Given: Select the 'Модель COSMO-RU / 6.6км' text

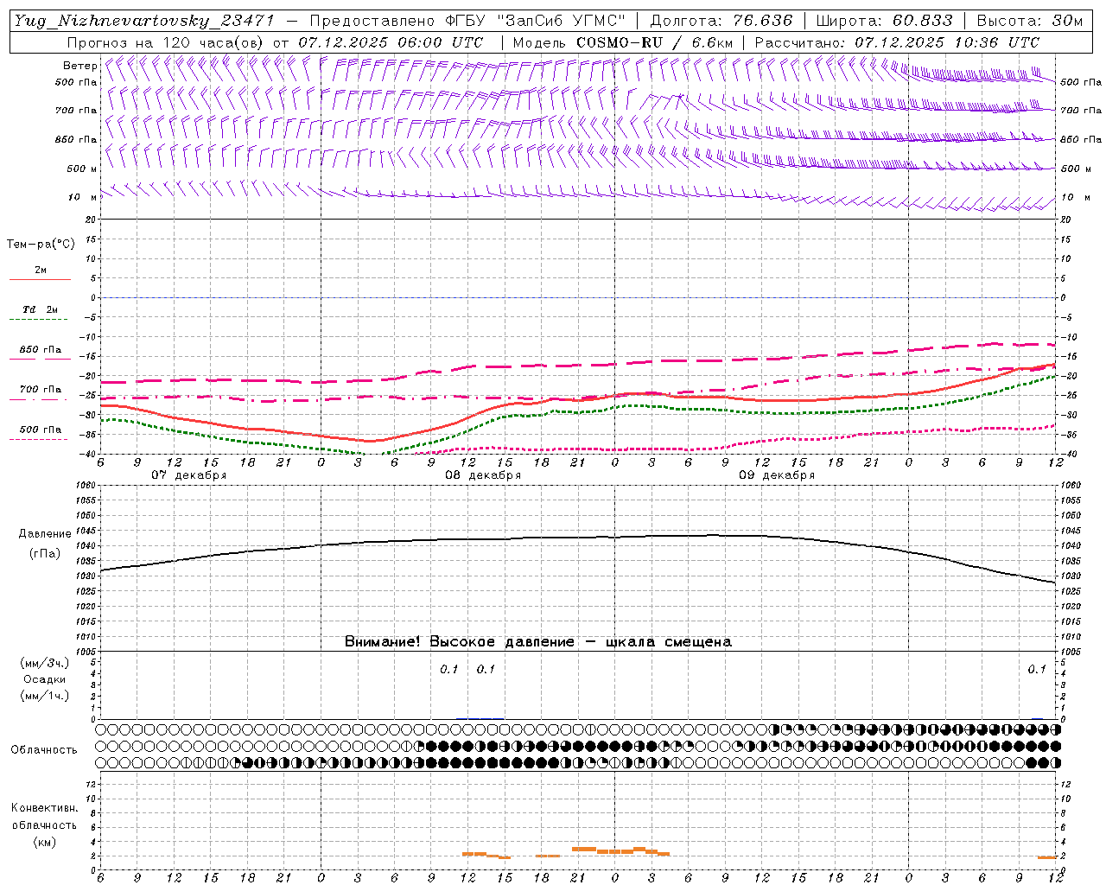Looking at the screenshot, I should point(622,42).
